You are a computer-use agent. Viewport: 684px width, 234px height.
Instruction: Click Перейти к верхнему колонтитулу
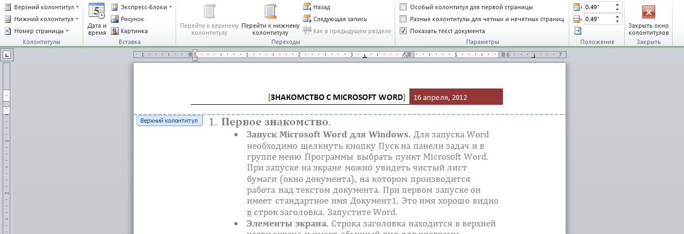pyautogui.click(x=209, y=20)
